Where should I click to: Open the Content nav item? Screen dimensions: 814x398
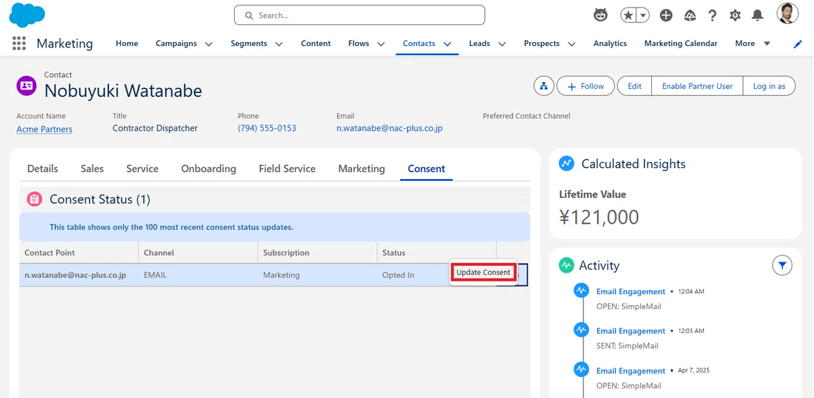316,43
